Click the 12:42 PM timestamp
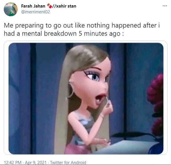171x165 pixels. [13, 162]
